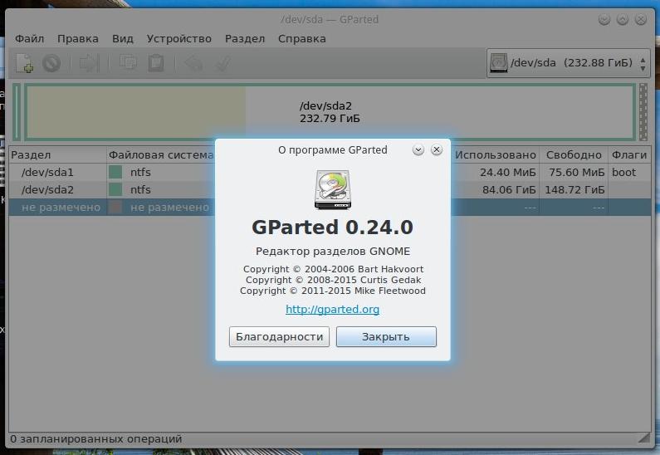Click the Файловая система column header

point(161,155)
